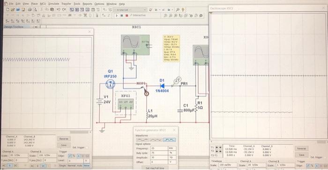Open the Place menu

coord(34,4)
